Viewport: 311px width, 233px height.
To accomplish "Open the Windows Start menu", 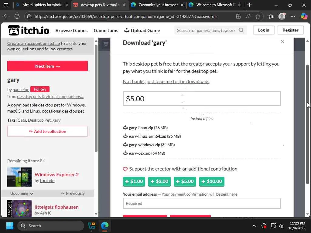I will tap(10, 226).
